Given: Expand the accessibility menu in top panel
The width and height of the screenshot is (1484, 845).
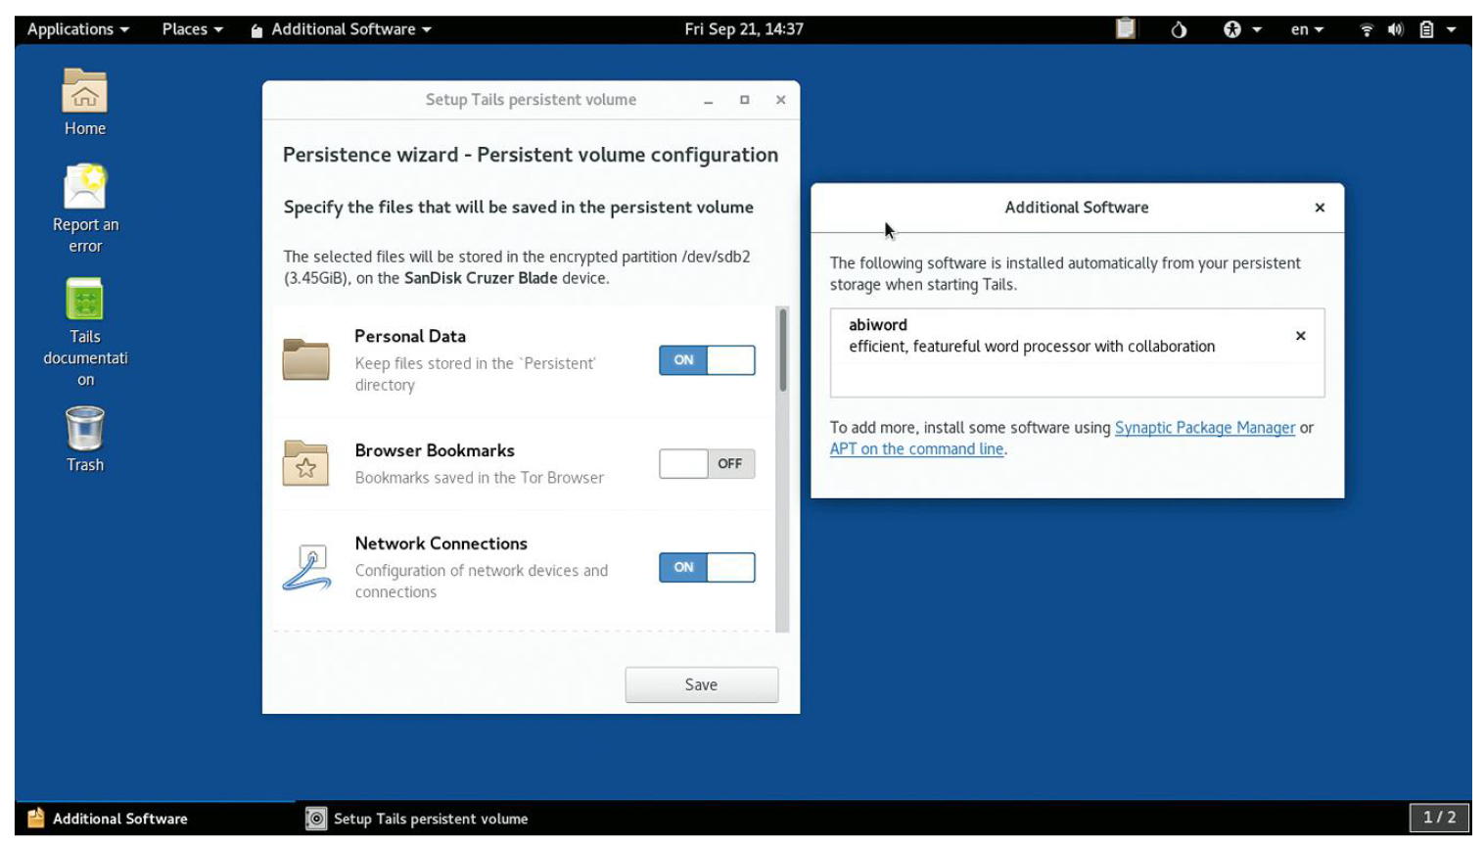Looking at the screenshot, I should (x=1241, y=29).
